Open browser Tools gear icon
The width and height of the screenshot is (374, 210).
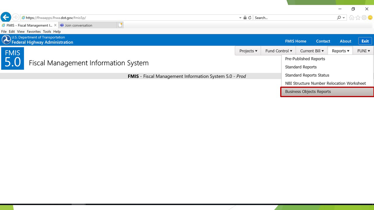pyautogui.click(x=364, y=18)
